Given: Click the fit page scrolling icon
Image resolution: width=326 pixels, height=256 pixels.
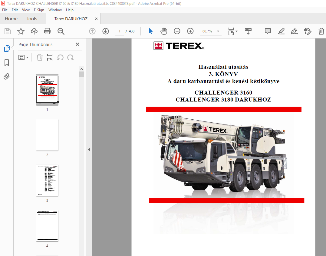Looking at the screenshot, I should pyautogui.click(x=231, y=31).
